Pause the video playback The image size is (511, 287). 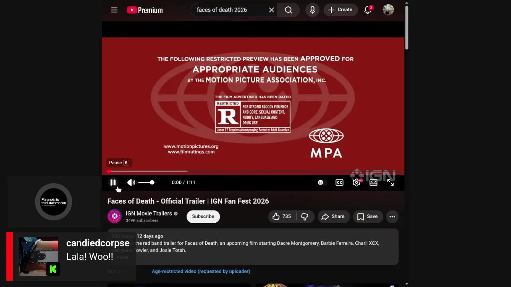point(113,183)
